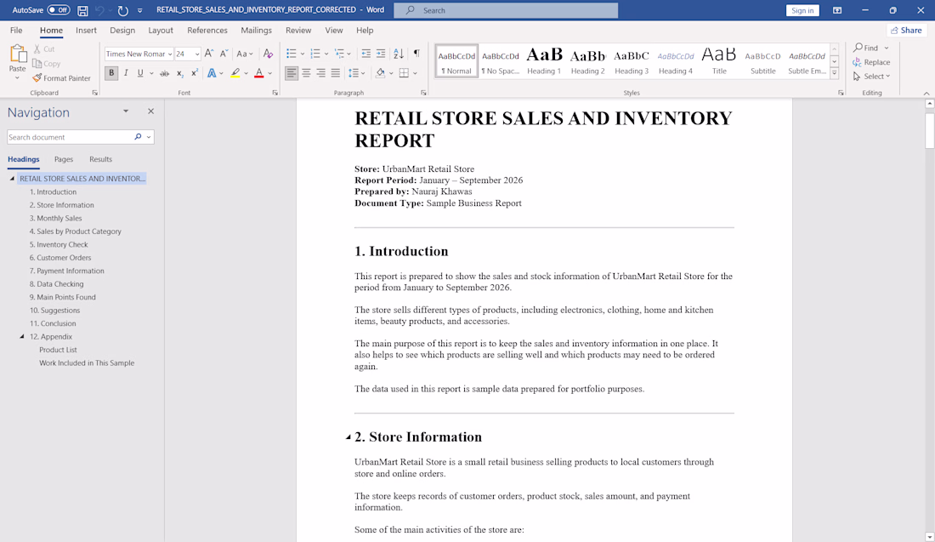
Task: Click the Paste clipboard icon
Action: [x=18, y=54]
